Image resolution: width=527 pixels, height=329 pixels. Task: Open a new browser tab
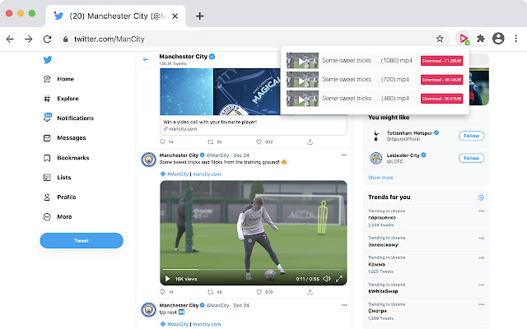[199, 16]
